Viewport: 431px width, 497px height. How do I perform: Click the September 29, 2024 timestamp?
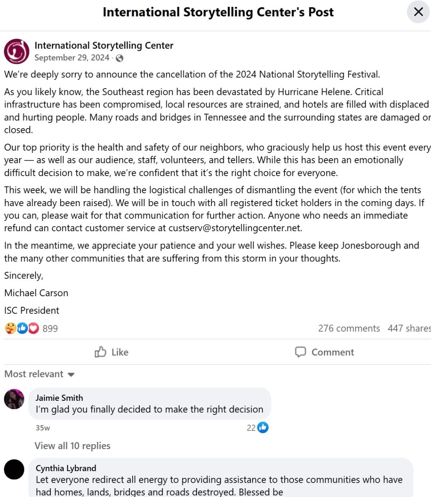click(x=72, y=58)
